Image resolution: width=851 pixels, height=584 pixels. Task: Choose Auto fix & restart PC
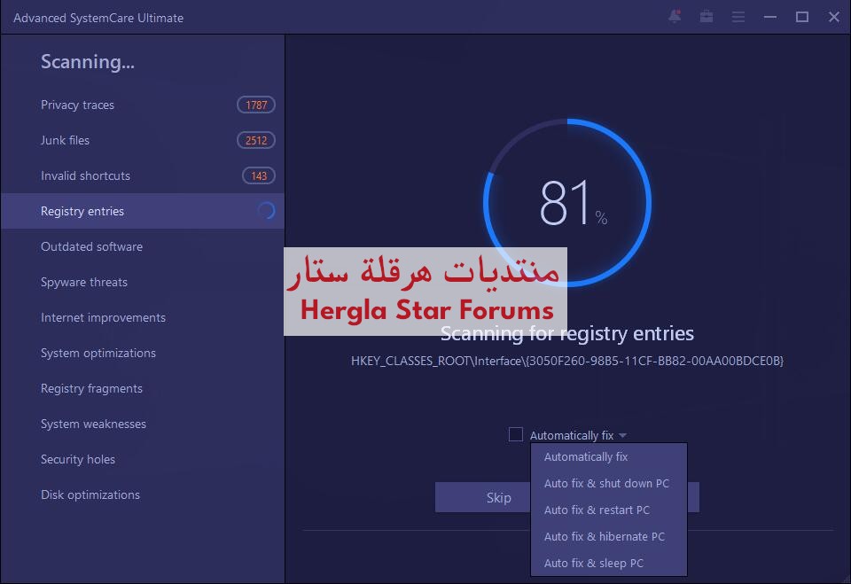coord(608,510)
